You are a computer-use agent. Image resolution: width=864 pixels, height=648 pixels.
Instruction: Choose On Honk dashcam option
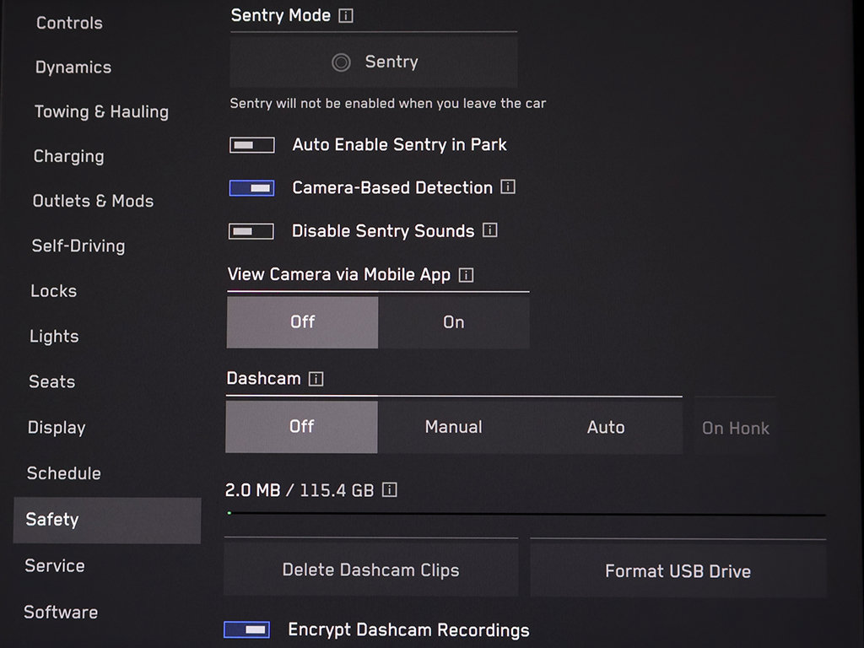point(736,428)
